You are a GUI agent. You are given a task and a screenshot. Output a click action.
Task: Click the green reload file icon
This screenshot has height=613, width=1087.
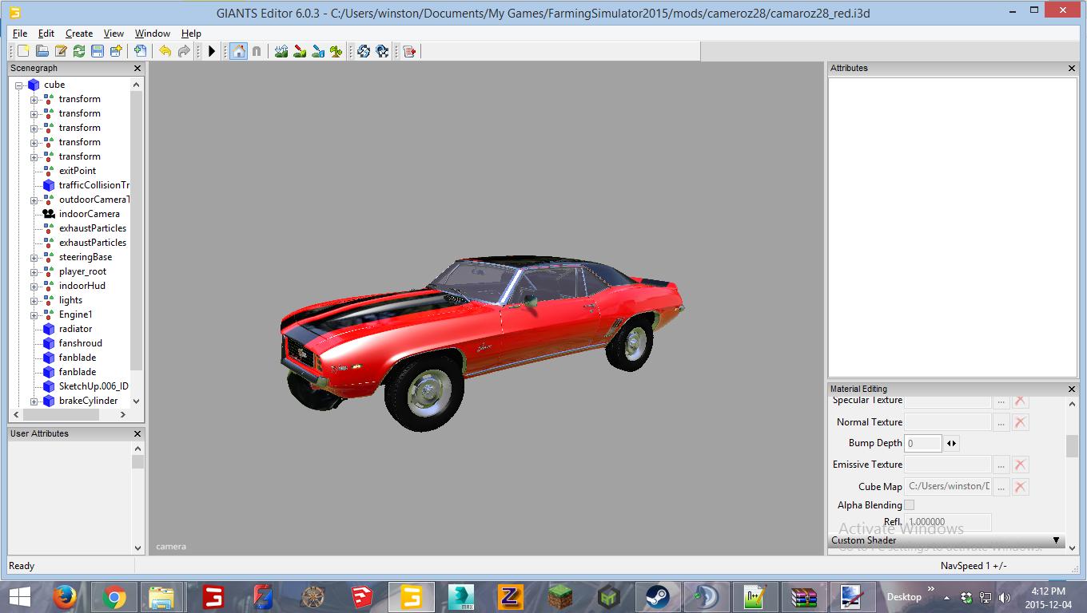click(79, 51)
